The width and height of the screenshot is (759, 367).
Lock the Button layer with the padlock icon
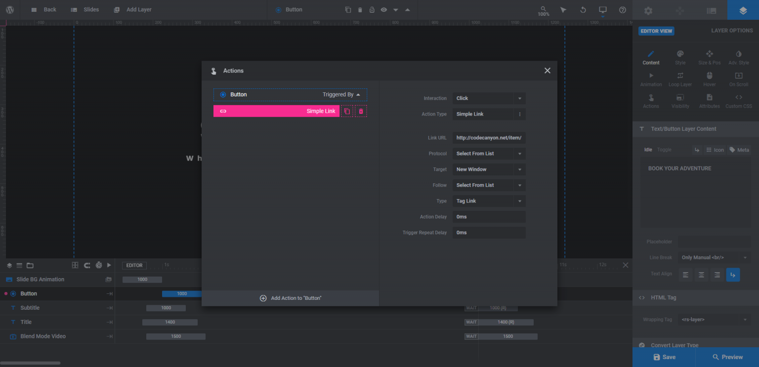coord(372,9)
